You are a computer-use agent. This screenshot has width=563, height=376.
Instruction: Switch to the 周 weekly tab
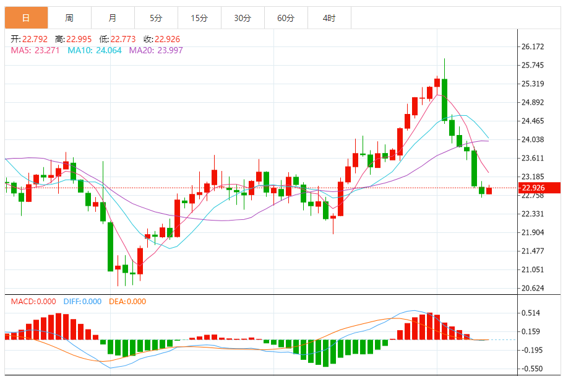(x=70, y=18)
